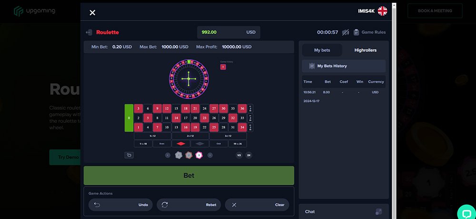Click the Rebet refresh icon
476x219 pixels.
(165, 205)
